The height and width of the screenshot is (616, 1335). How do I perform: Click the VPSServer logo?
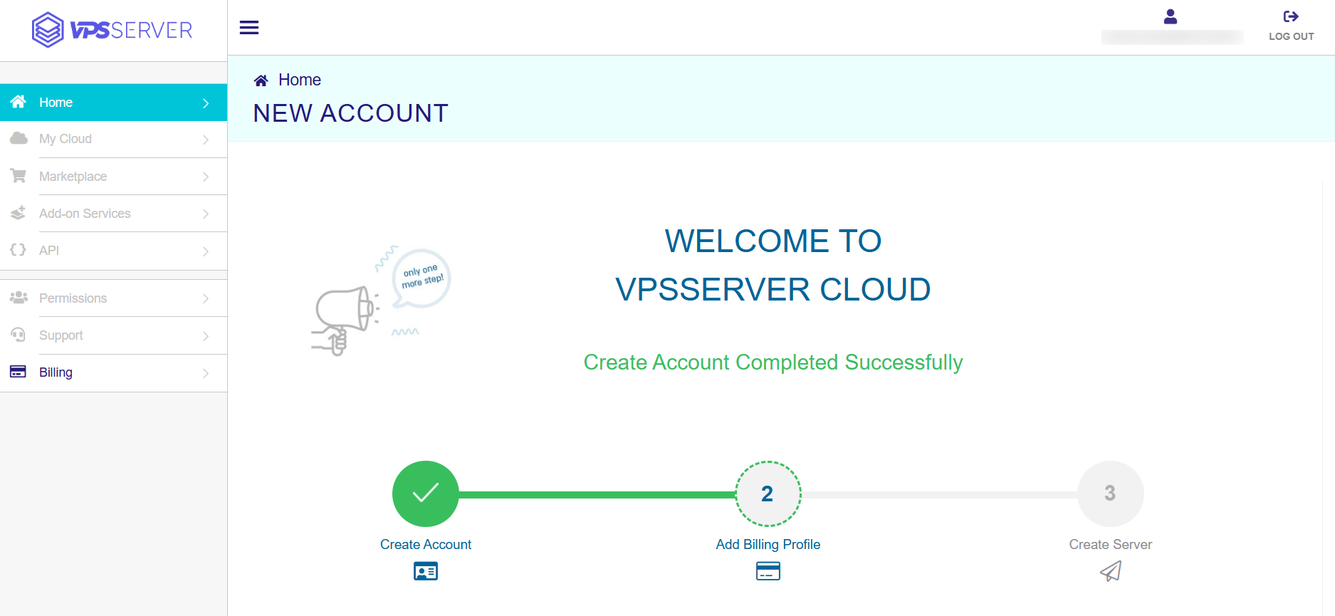112,30
